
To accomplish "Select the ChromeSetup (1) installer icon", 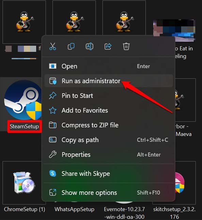I will pos(24,183).
